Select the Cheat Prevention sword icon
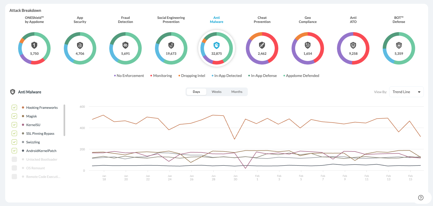Screen dimensions: 433x206 (262, 45)
